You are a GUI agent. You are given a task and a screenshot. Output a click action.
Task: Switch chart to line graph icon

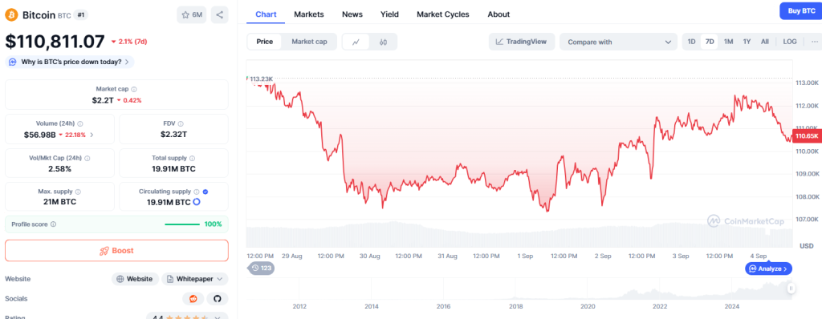[356, 42]
